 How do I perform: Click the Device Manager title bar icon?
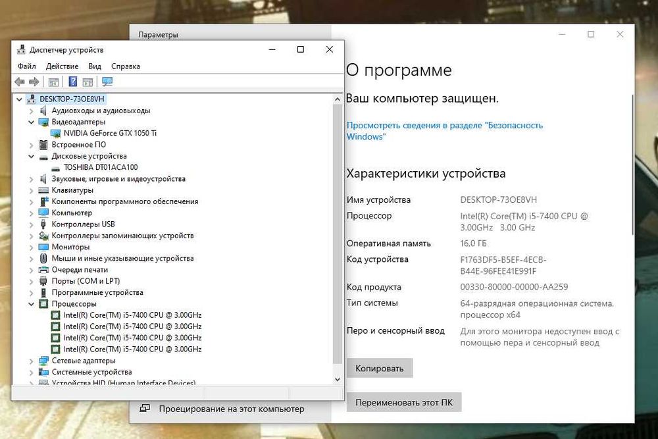(x=21, y=49)
